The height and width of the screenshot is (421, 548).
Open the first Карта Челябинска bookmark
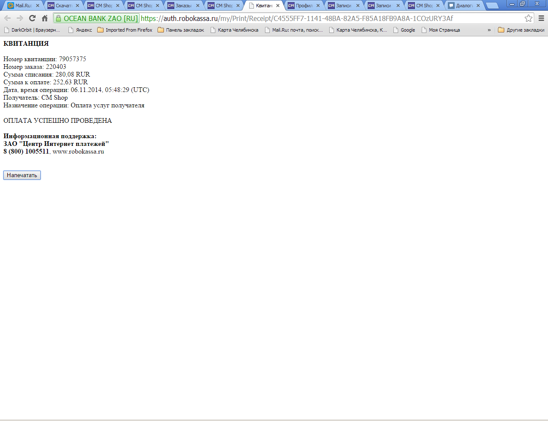pyautogui.click(x=234, y=30)
